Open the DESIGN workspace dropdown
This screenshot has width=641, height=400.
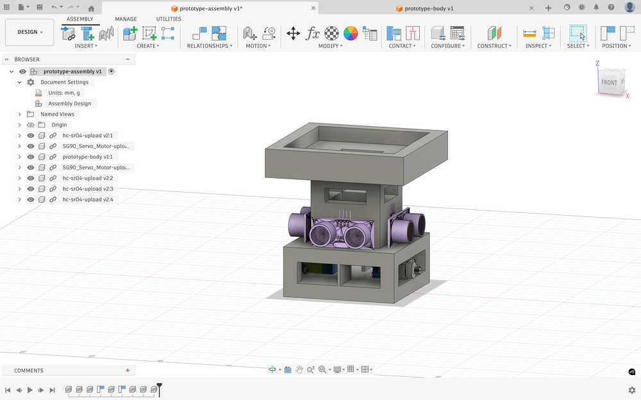pyautogui.click(x=29, y=32)
